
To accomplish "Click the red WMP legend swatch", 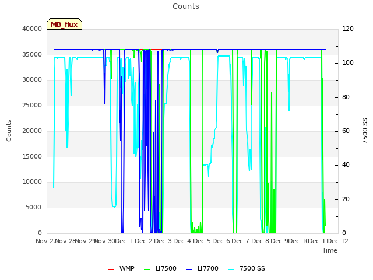I will [x=111, y=269].
